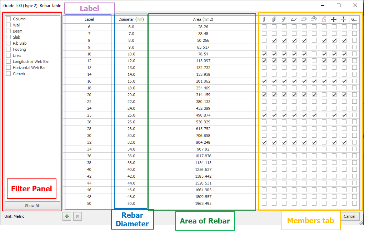Toggle the Rib Slab filter checkbox

(x=9, y=43)
